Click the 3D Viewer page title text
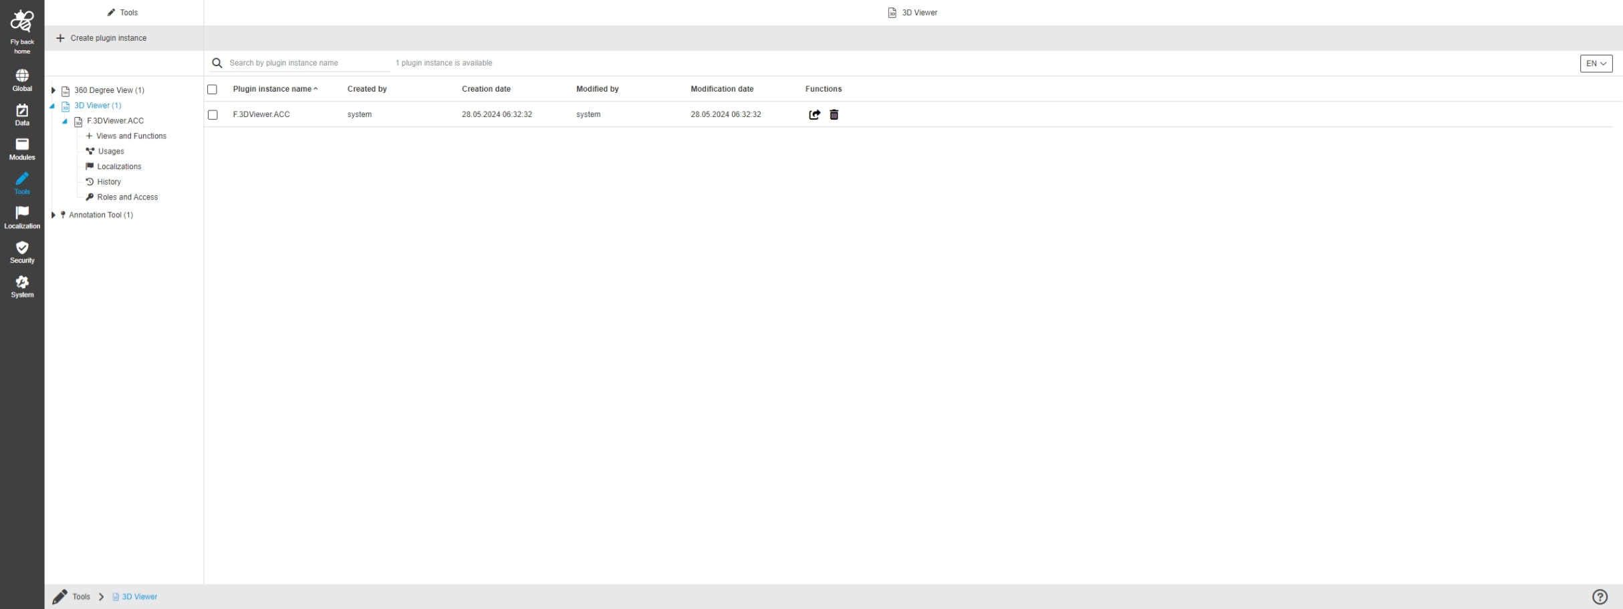This screenshot has height=609, width=1623. click(x=920, y=13)
